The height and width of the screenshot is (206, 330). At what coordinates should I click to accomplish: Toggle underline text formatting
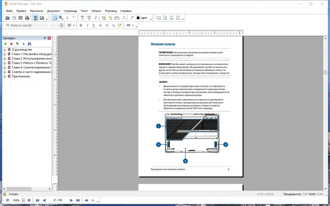pyautogui.click(x=94, y=25)
